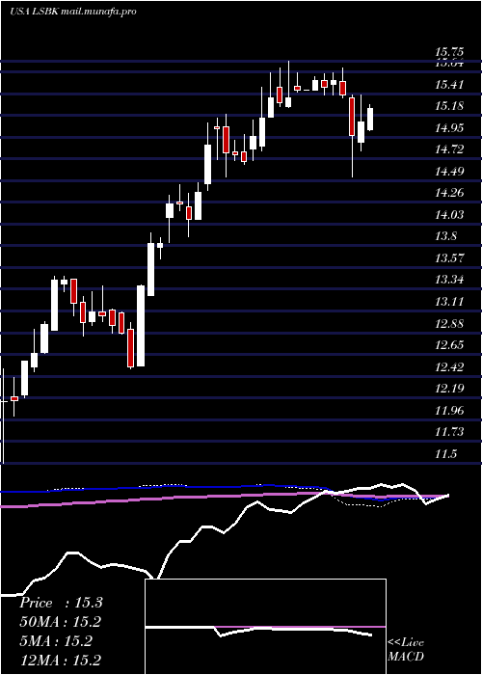Click the '5MA : 15.2' readout
482x675 pixels.
click(x=56, y=641)
